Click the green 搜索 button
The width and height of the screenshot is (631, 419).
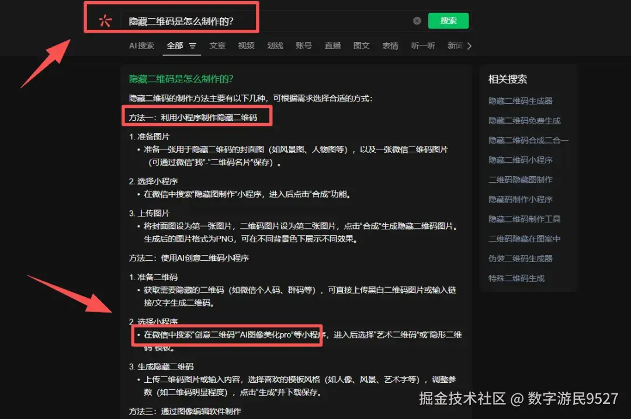click(x=448, y=20)
